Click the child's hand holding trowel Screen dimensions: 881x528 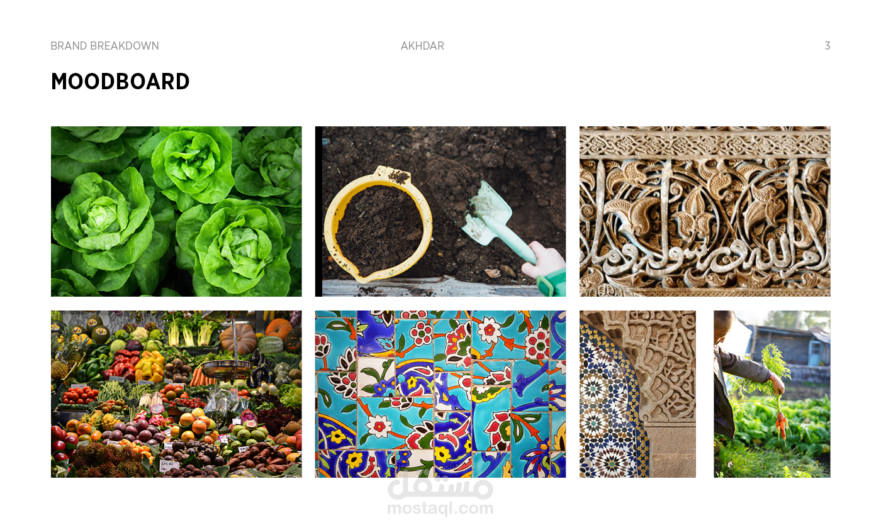point(545,263)
